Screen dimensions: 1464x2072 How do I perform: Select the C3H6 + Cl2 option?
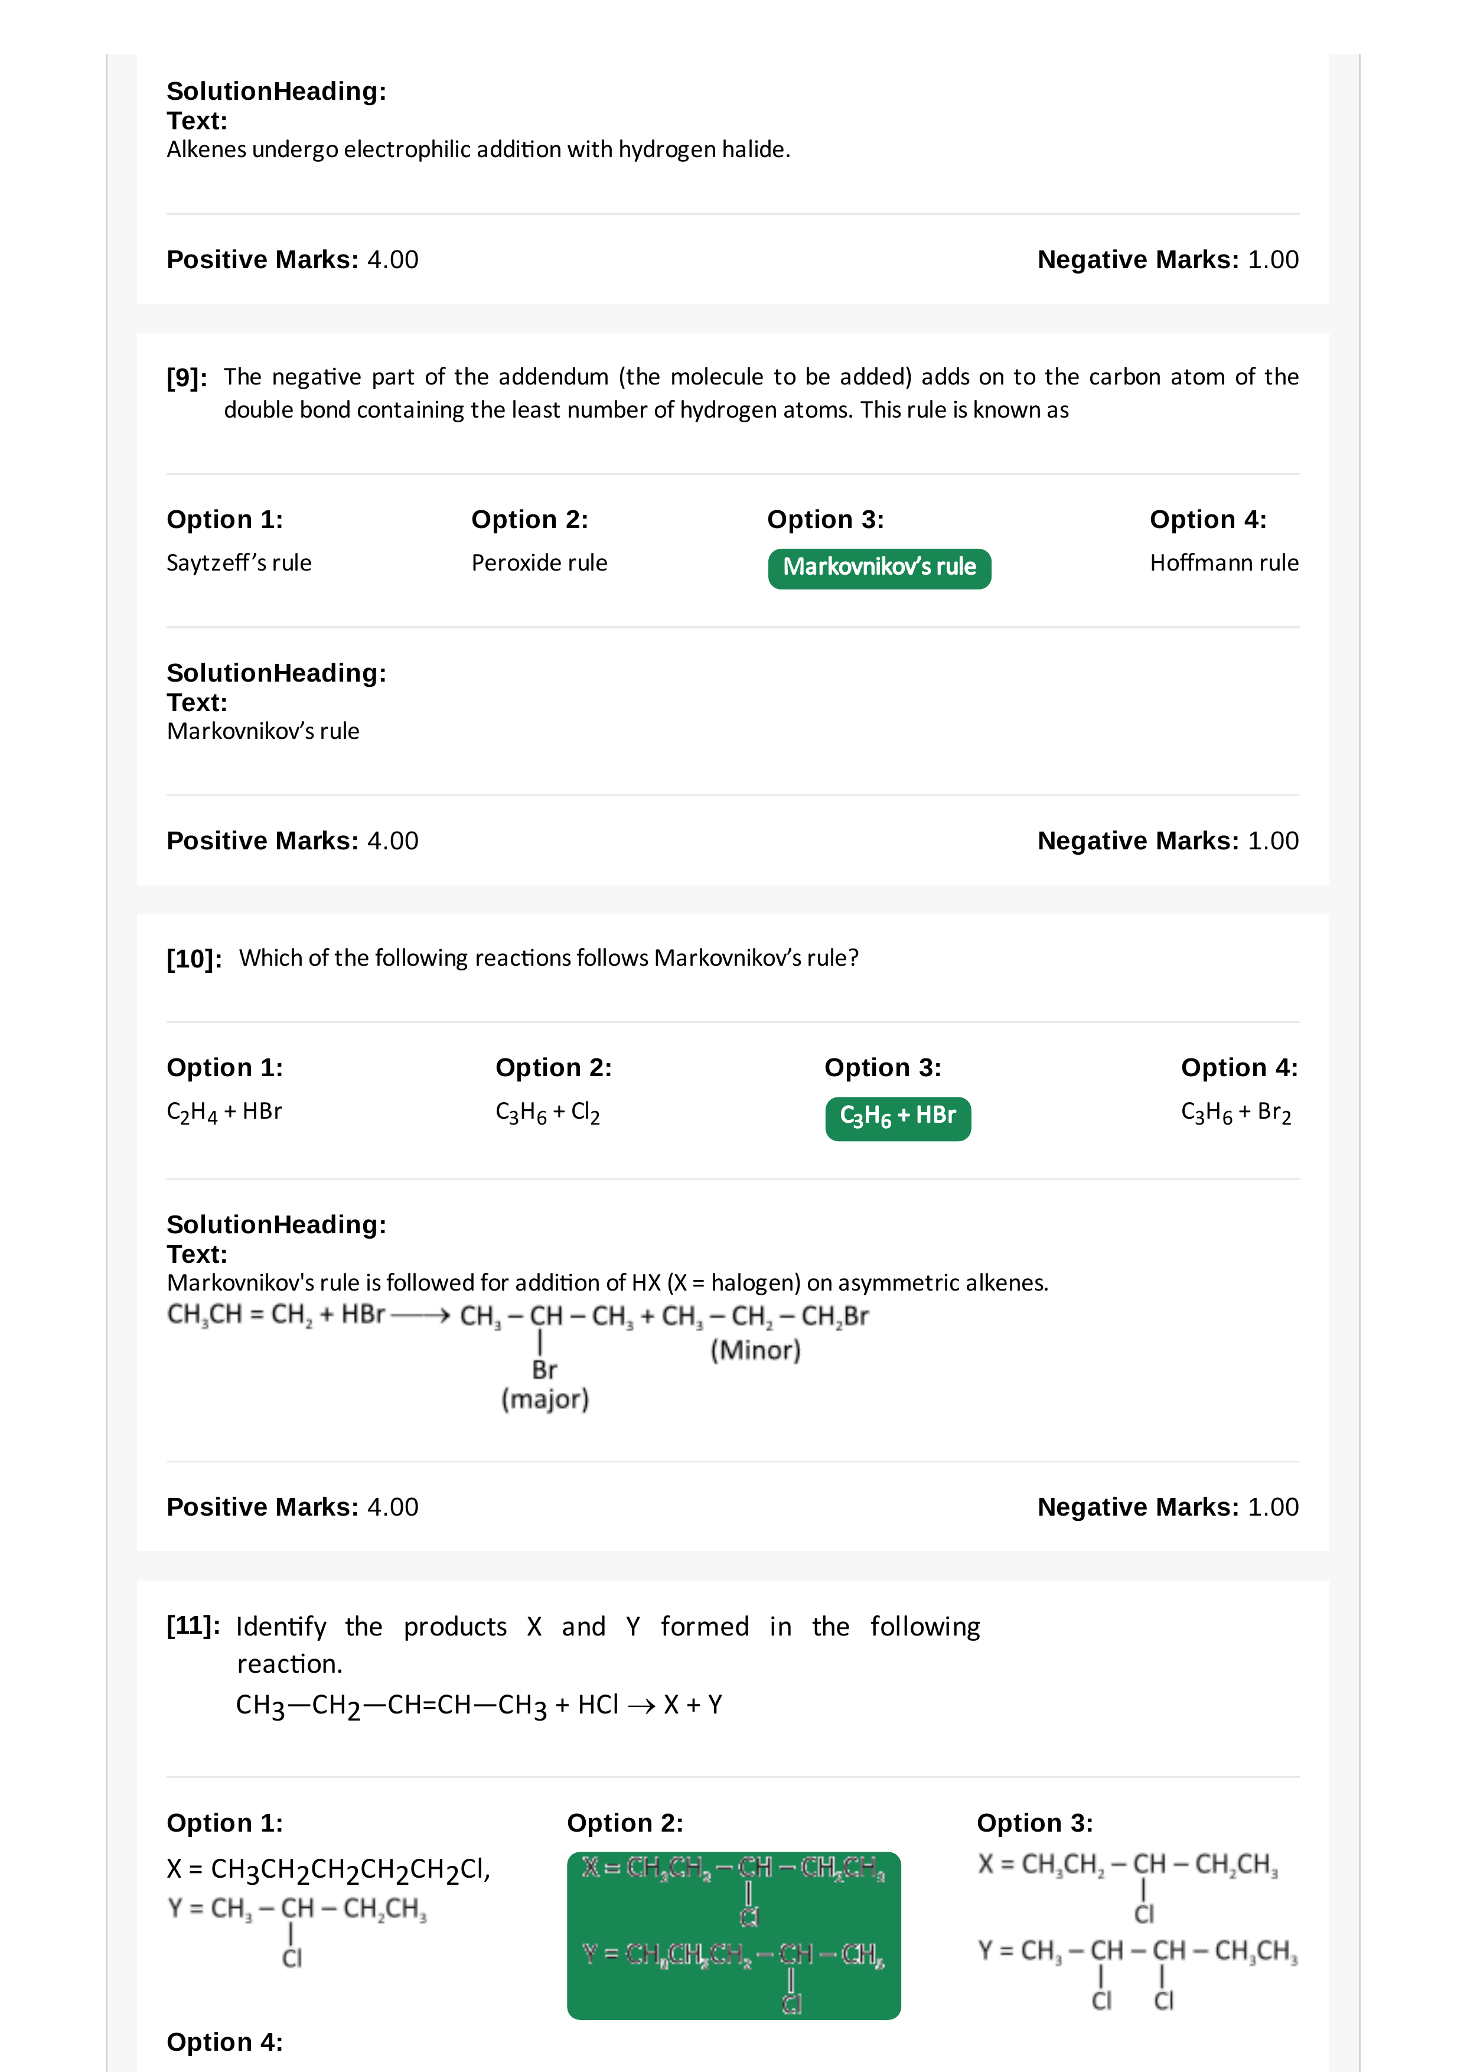[547, 1113]
